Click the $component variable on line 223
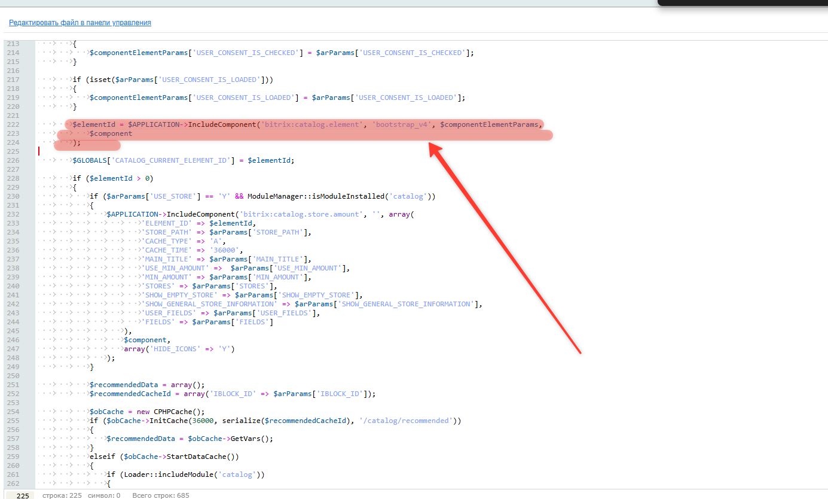The height and width of the screenshot is (499, 828). 111,133
